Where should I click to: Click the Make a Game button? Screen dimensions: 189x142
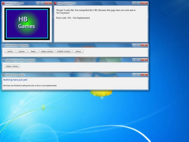(47, 52)
